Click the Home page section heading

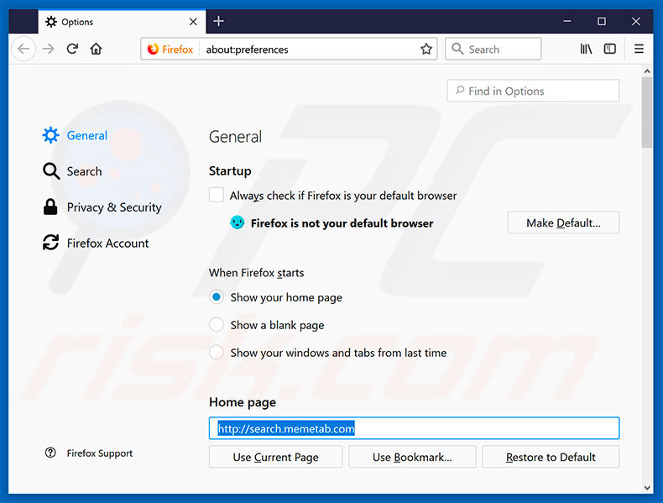click(243, 402)
